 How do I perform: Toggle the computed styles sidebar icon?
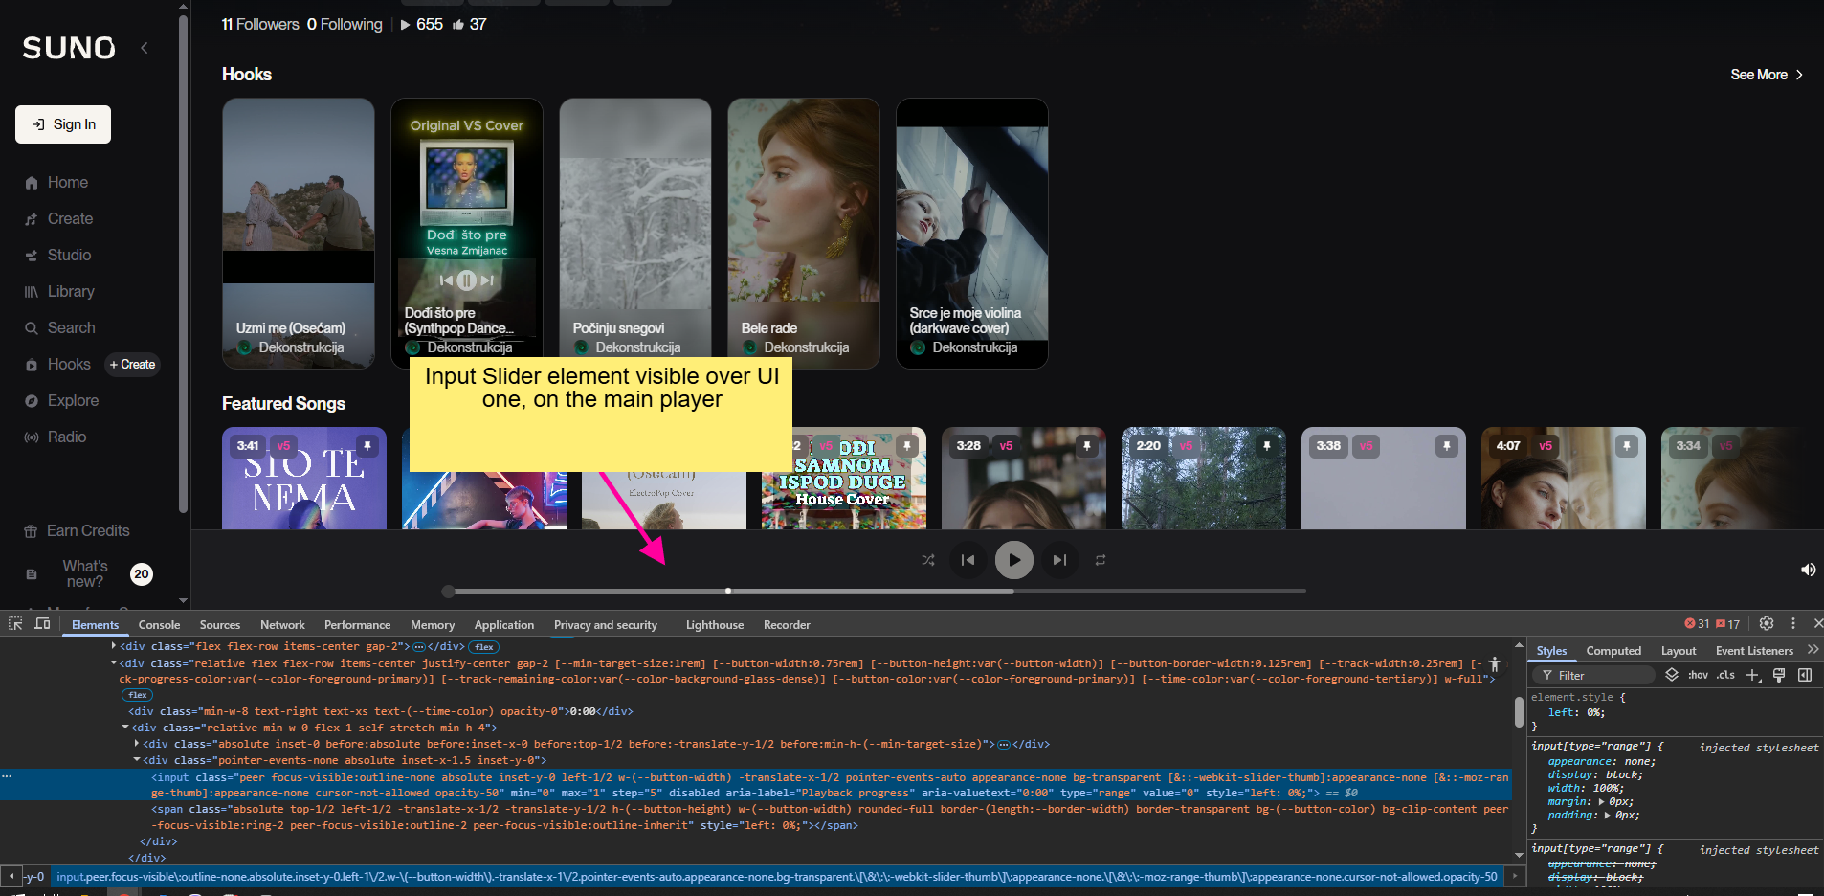pos(1805,676)
